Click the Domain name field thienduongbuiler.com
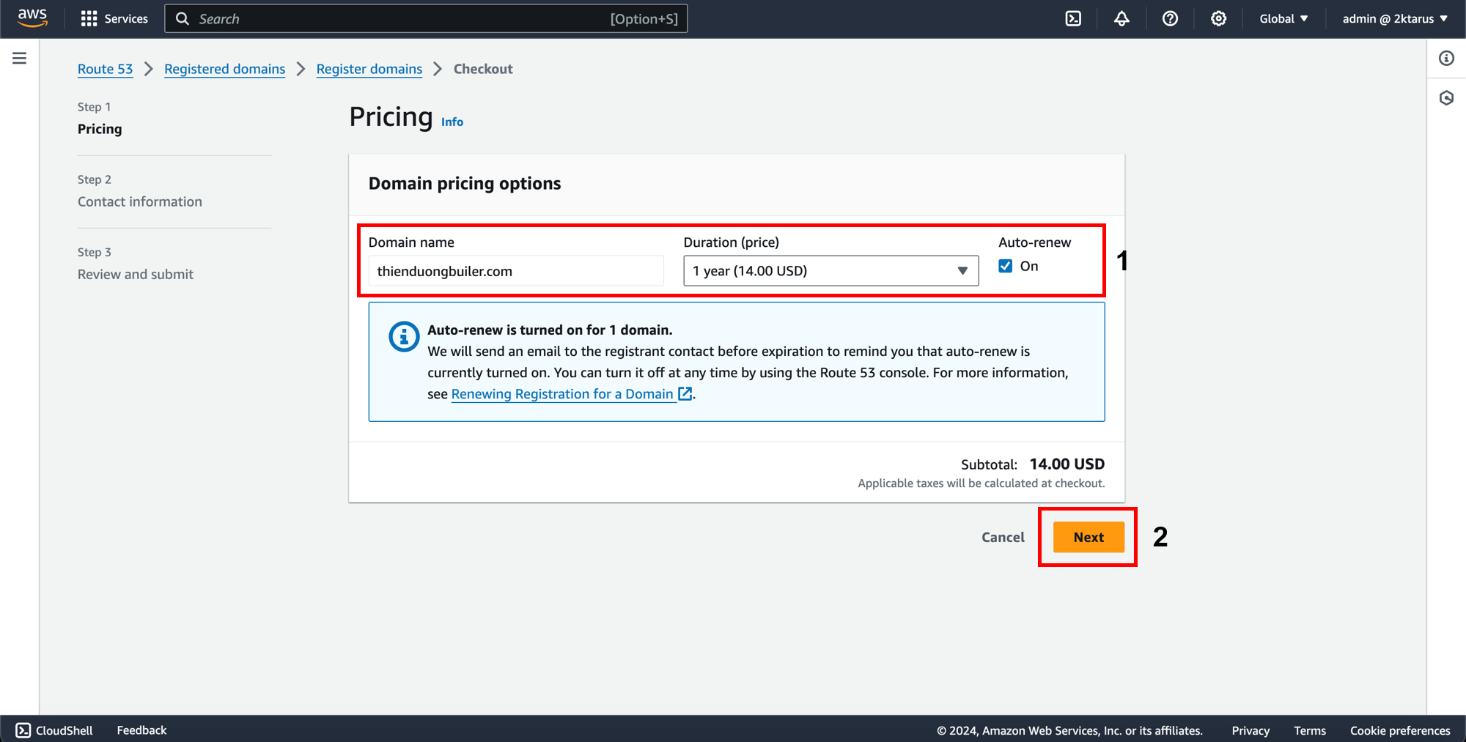This screenshot has height=742, width=1466. pos(516,271)
